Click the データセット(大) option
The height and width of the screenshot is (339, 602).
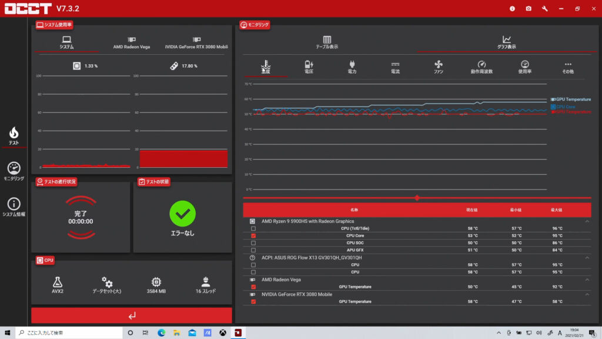(107, 285)
